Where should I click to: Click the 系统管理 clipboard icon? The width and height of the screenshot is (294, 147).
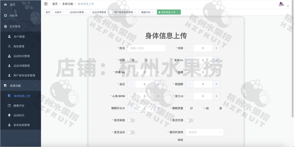tap(5, 26)
